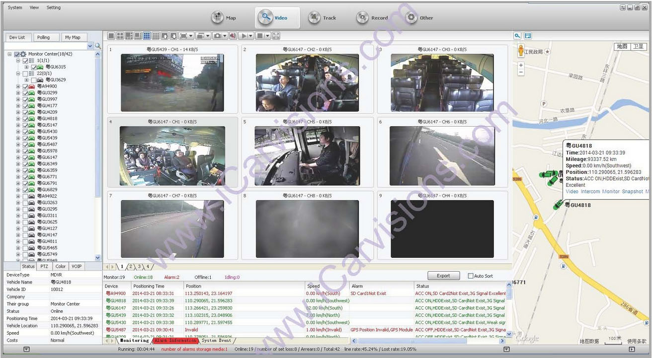Toggle the Monitor Center checkbox

[x=16, y=54]
